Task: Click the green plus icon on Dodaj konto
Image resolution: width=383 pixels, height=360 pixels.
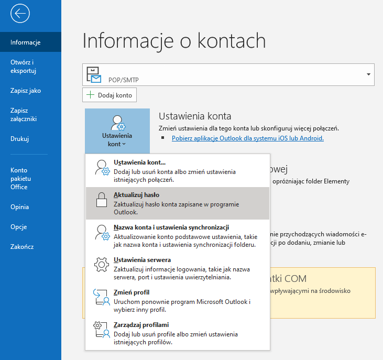Action: (x=90, y=95)
